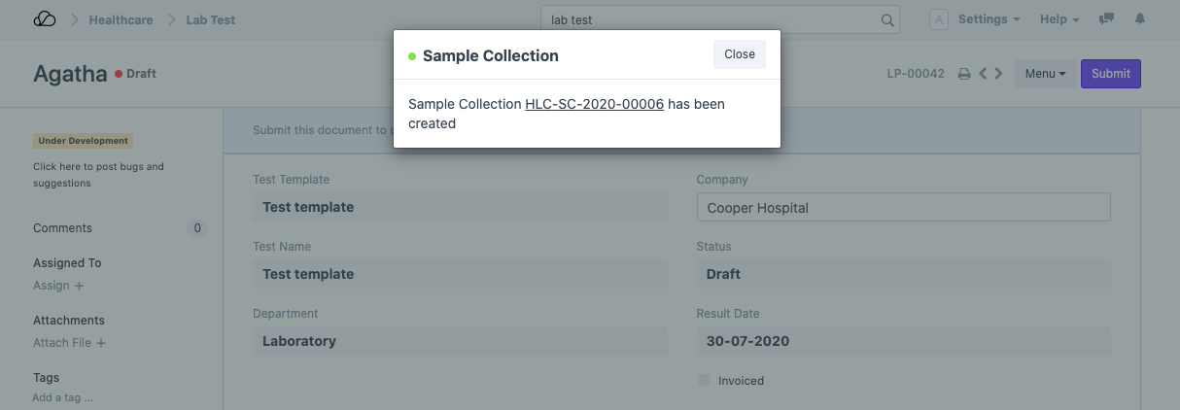Toggle the Invoiced checkbox

click(704, 380)
